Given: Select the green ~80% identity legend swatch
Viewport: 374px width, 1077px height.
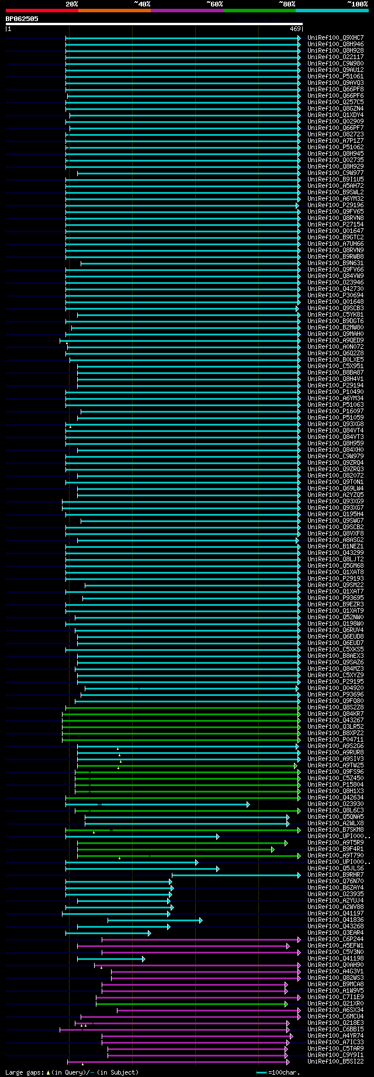Looking at the screenshot, I should point(259,11).
